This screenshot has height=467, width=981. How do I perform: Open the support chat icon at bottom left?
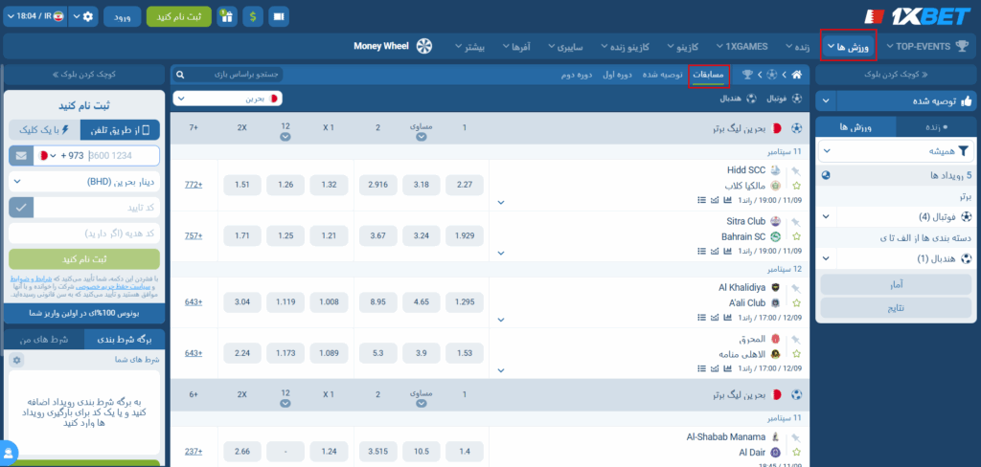tap(9, 452)
